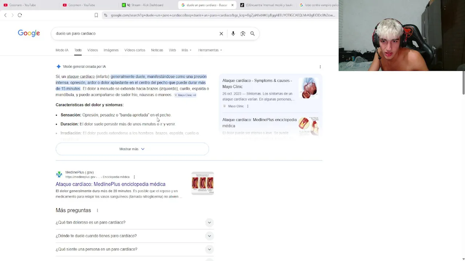Viewport: 465px width, 261px height.
Task: Switch to the TikTok tab
Action: pyautogui.click(x=267, y=5)
